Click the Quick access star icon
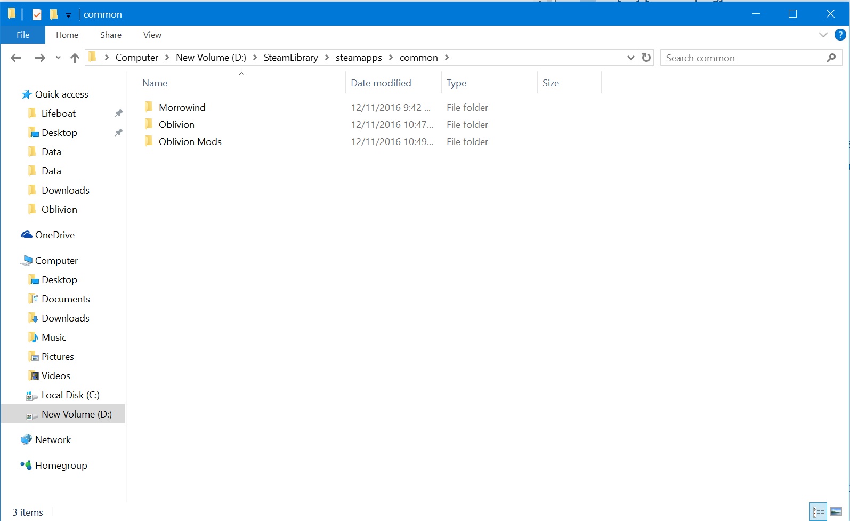 point(27,94)
